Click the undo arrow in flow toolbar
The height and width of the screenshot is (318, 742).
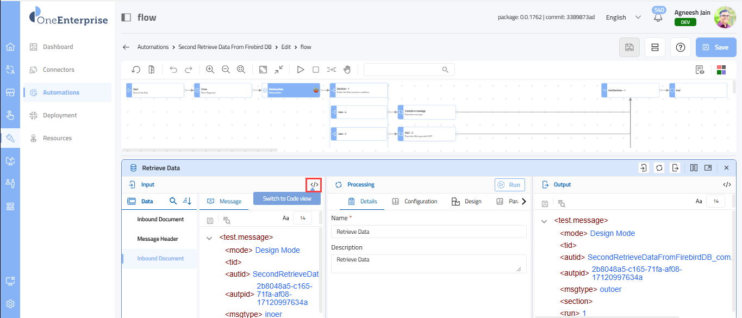(x=173, y=70)
